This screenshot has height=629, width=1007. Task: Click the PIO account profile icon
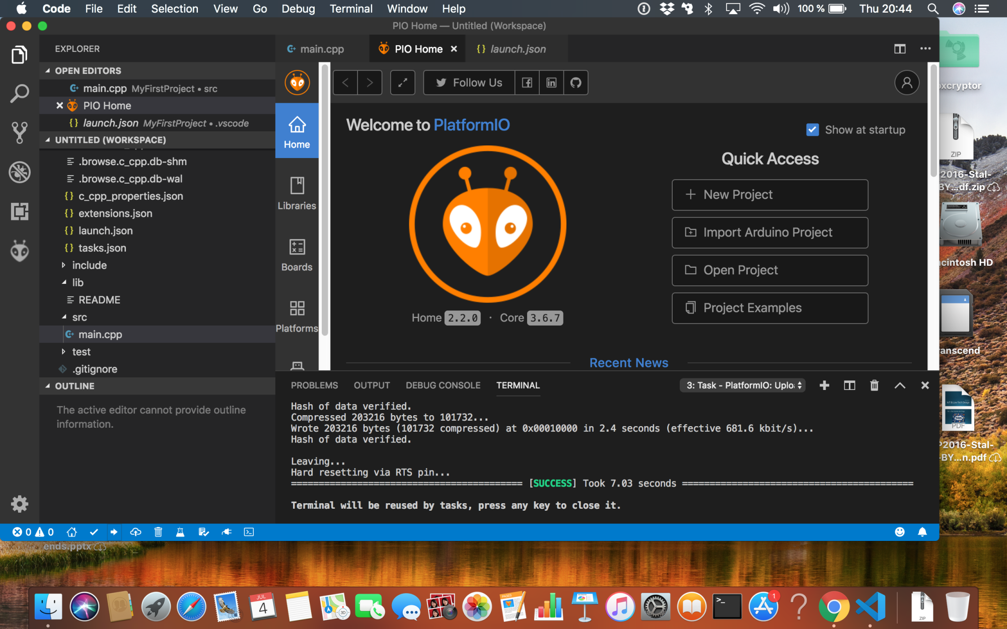click(906, 83)
